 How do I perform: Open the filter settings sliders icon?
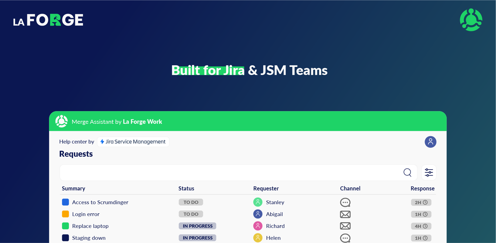click(429, 172)
